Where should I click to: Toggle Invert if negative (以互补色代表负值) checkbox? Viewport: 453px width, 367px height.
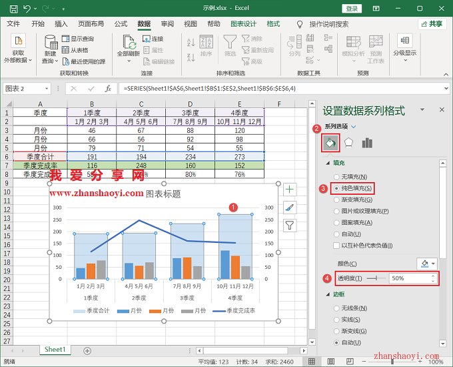point(336,246)
